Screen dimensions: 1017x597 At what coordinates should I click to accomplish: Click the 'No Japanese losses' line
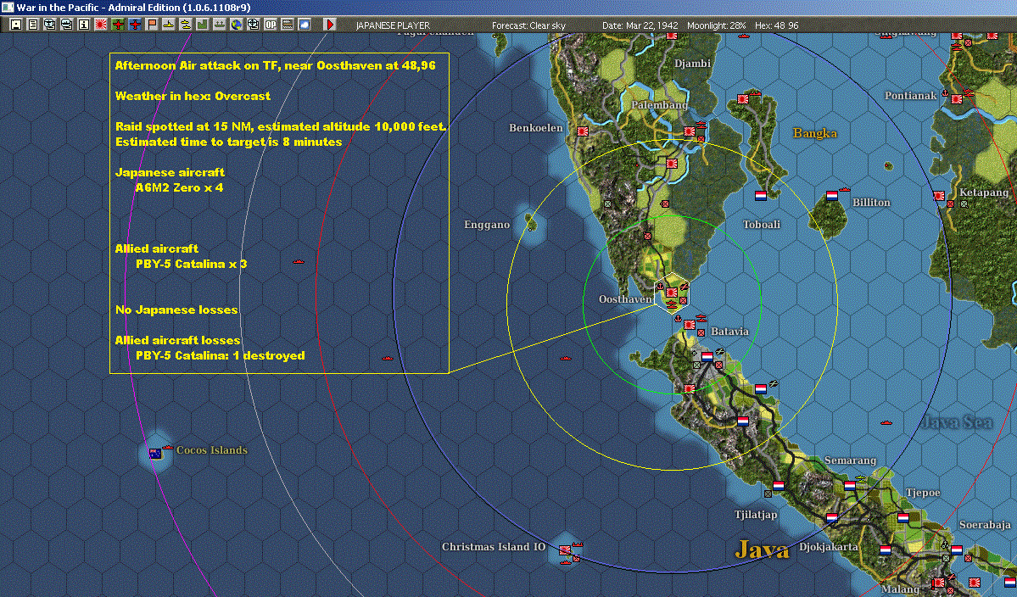[x=176, y=310]
